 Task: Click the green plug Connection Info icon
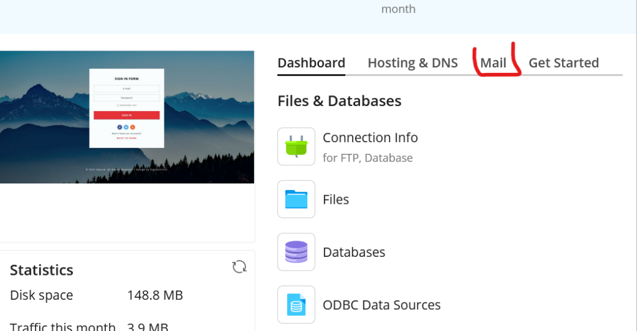coord(296,146)
